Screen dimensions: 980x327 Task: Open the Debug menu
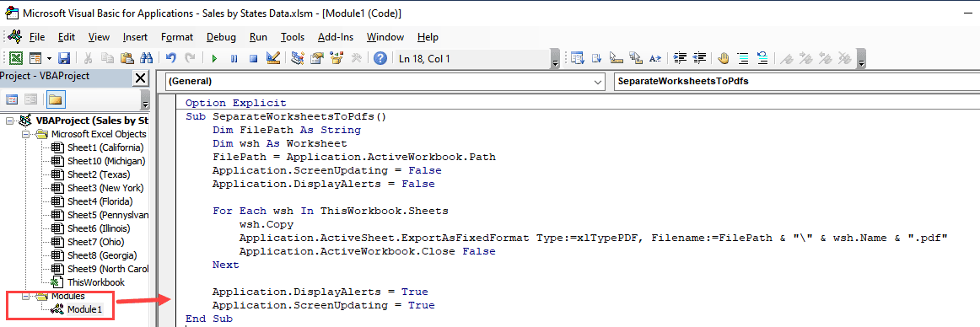click(x=221, y=37)
